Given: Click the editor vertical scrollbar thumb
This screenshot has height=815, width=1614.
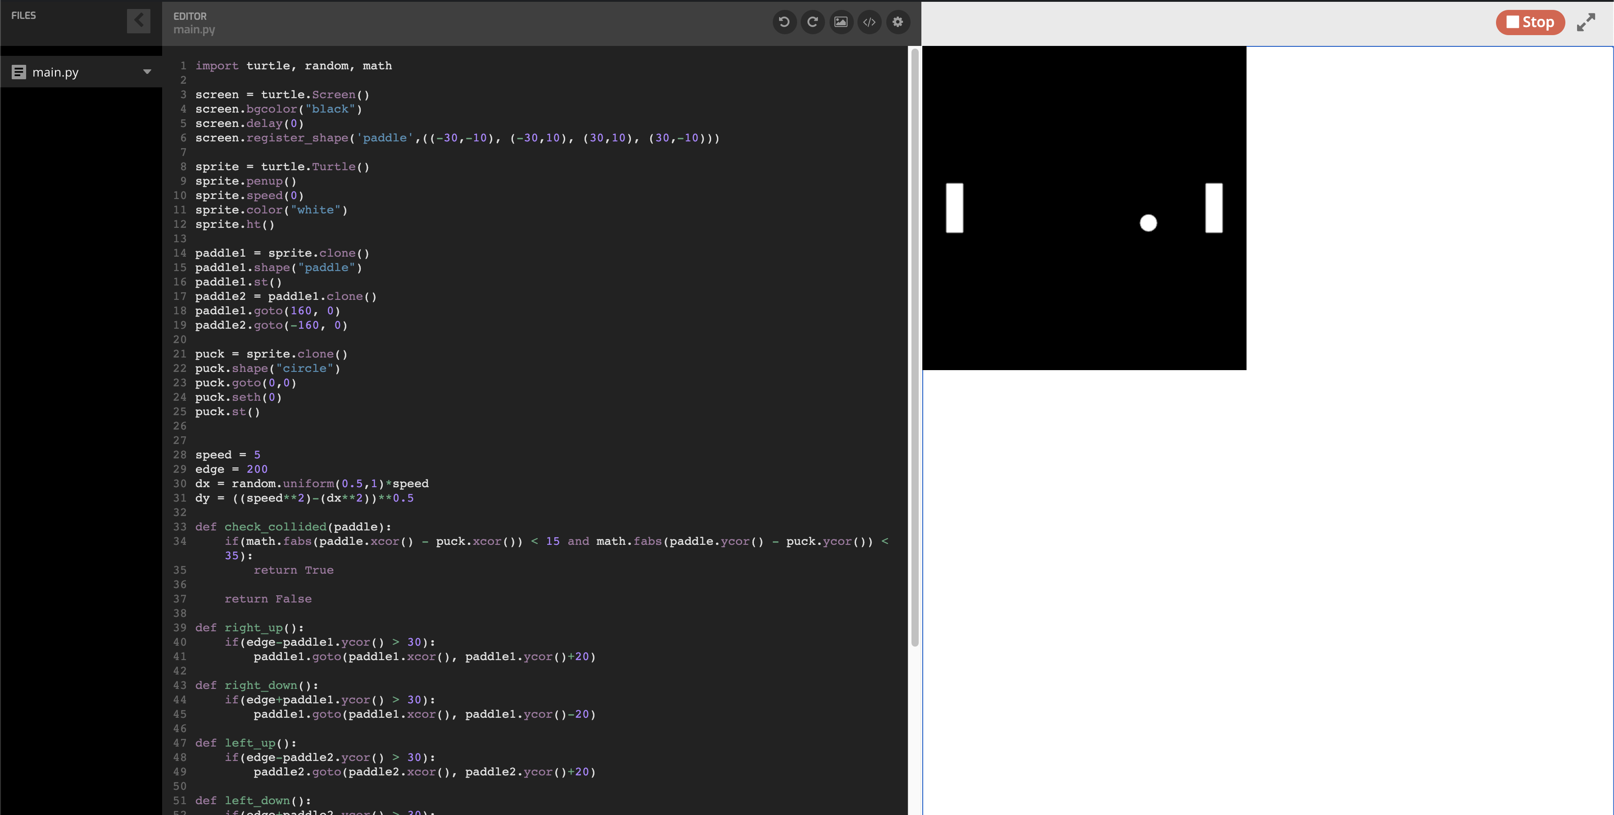Looking at the screenshot, I should click(915, 348).
